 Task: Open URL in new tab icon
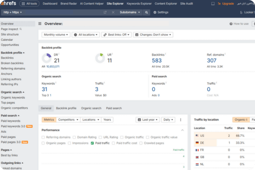pyautogui.click(x=105, y=12)
